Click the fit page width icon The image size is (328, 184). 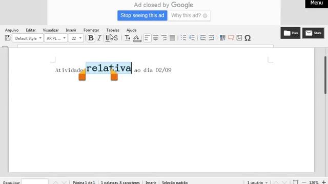(x=295, y=182)
